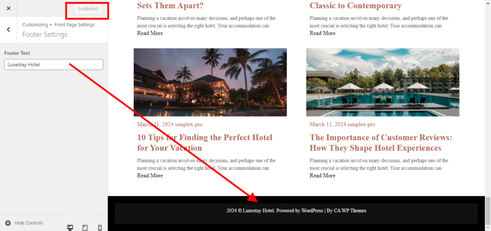Viewport: 491px width, 231px height.
Task: Click the WordPress link in the footer
Action: click(x=312, y=211)
